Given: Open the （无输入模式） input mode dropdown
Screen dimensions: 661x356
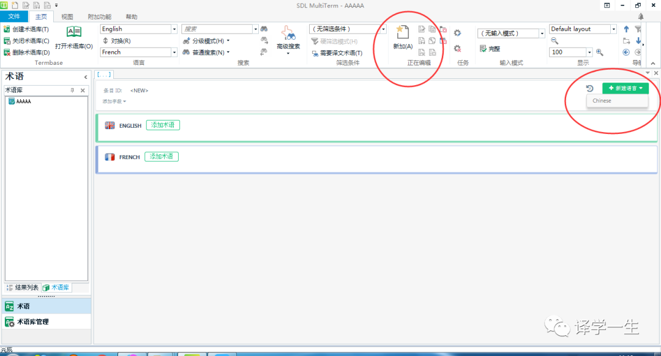Looking at the screenshot, I should [542, 33].
